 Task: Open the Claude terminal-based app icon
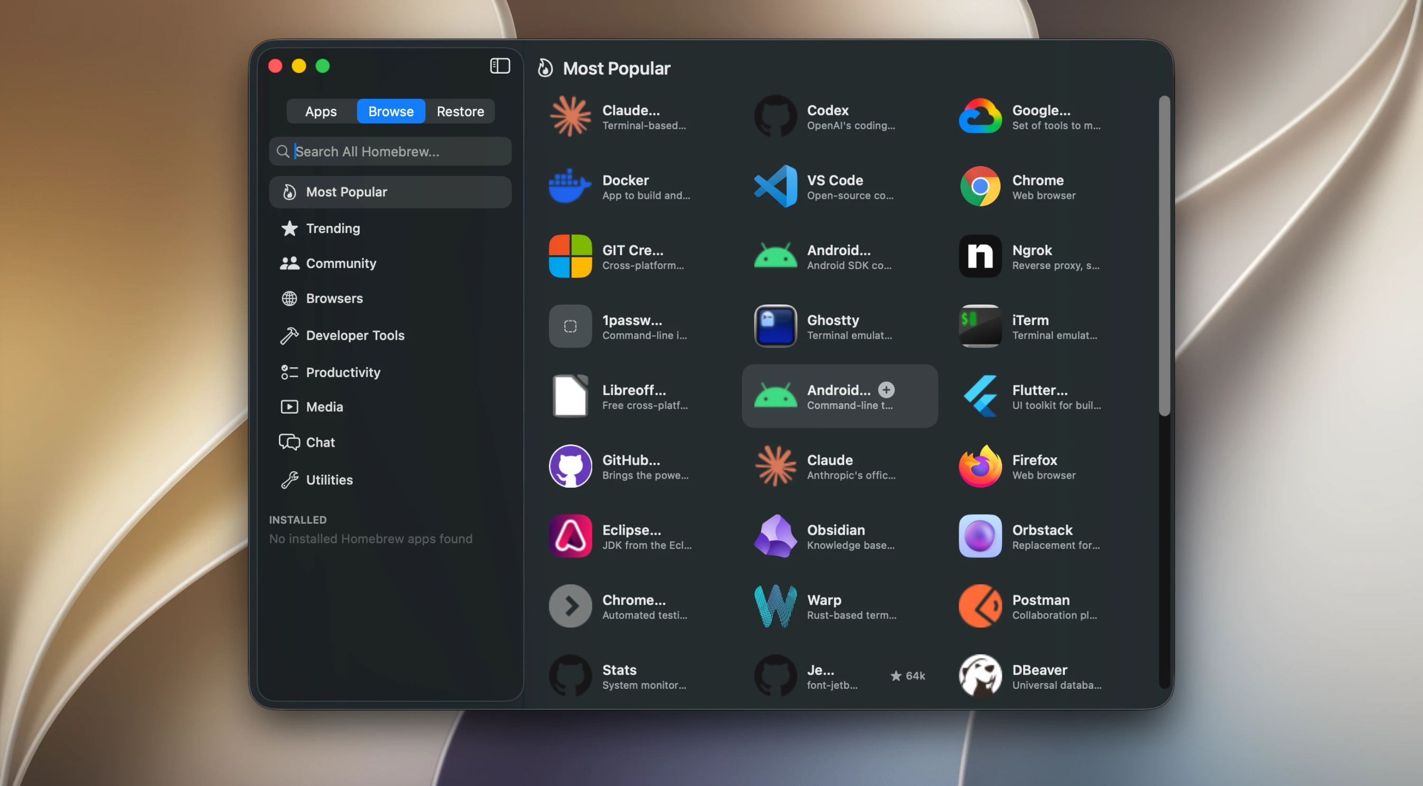coord(570,117)
